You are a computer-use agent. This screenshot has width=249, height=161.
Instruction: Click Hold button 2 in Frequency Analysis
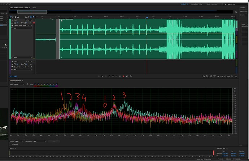click(38, 84)
